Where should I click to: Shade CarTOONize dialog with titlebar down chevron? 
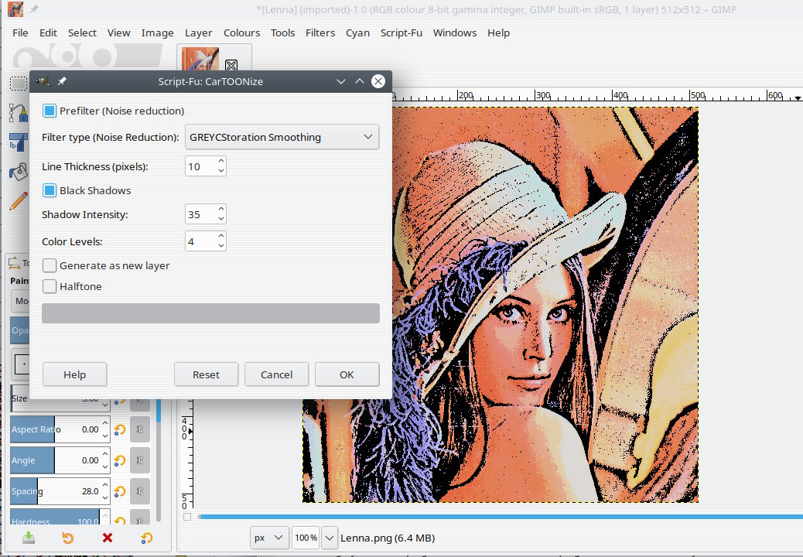point(341,81)
